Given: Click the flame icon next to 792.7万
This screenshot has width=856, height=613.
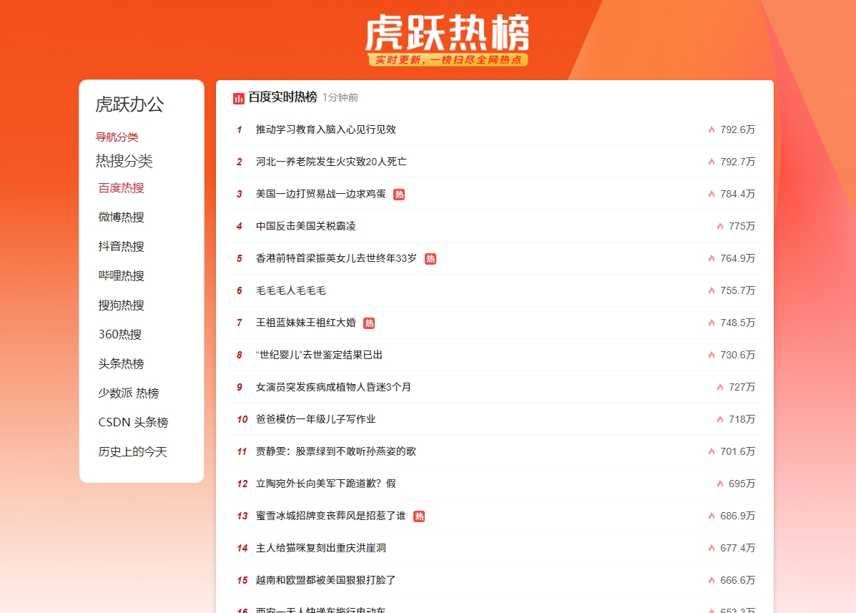Looking at the screenshot, I should pos(712,162).
